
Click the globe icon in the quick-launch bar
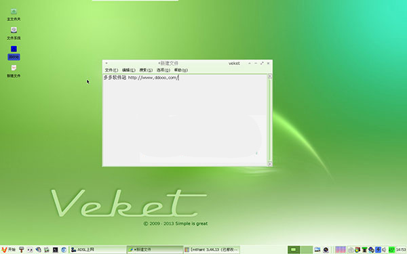pos(39,249)
